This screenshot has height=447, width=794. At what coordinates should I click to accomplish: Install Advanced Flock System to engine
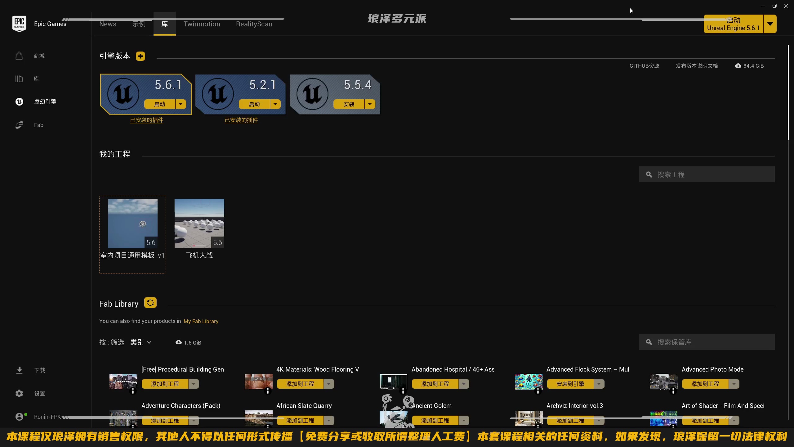570,384
